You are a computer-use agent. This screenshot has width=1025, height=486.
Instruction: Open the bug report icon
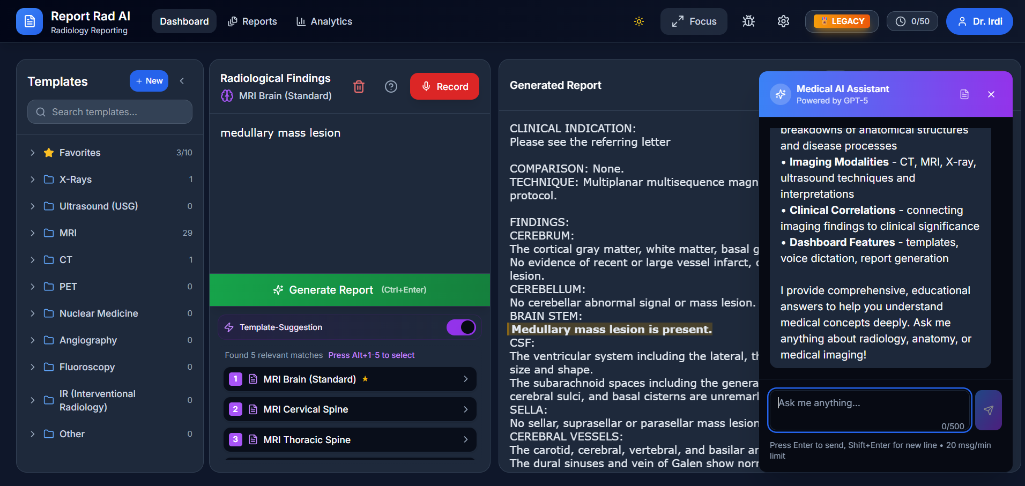748,21
